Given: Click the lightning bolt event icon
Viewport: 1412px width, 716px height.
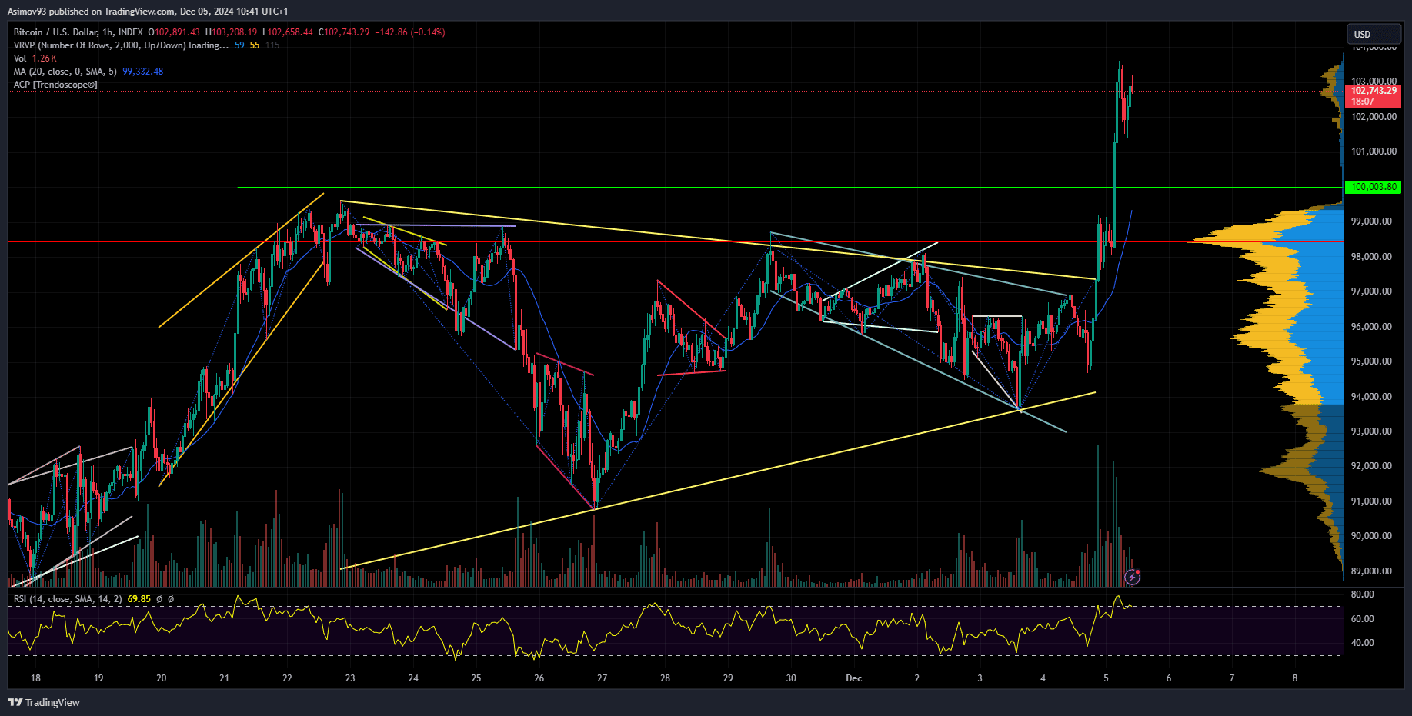Looking at the screenshot, I should (1132, 576).
